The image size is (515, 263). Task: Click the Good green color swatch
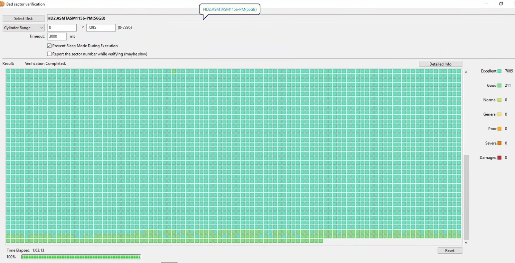499,86
